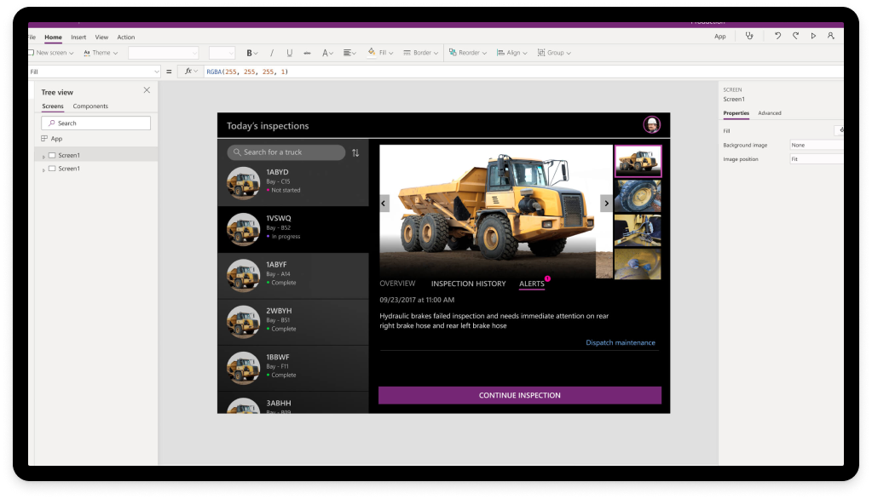Click the App button in header
Viewport: 872px width, 499px height.
(719, 37)
